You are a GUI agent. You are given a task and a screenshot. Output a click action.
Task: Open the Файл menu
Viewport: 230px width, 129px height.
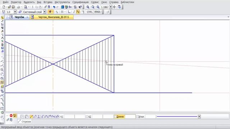[x=6, y=2]
